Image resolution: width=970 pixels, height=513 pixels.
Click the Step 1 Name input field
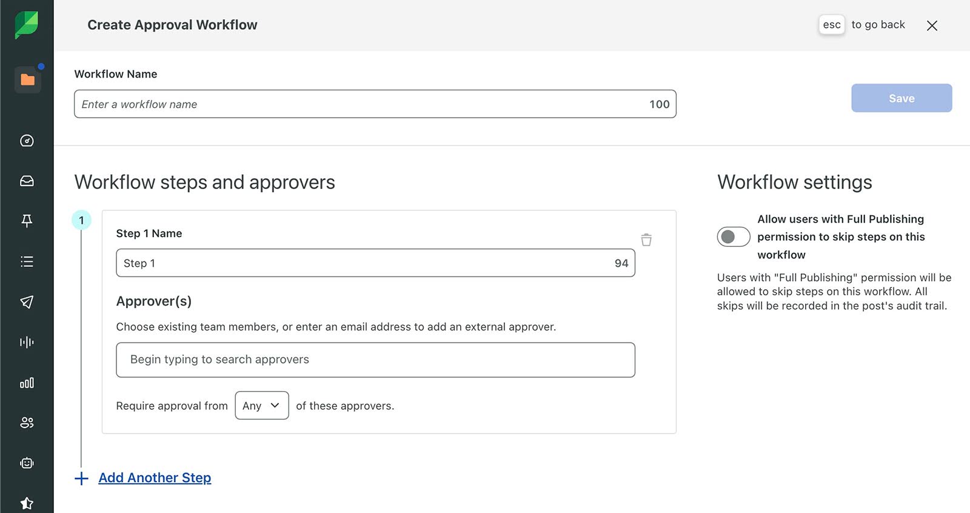click(375, 263)
